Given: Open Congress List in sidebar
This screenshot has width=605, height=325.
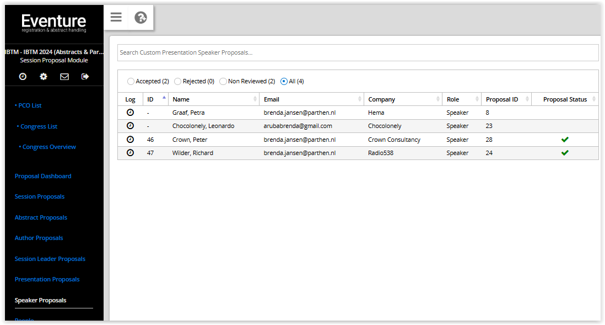Looking at the screenshot, I should click(39, 126).
